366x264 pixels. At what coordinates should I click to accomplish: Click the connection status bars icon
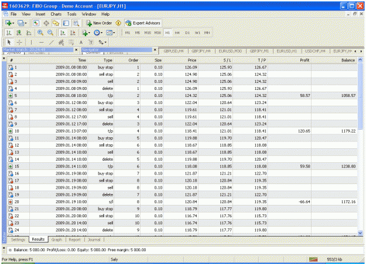pos(313,259)
